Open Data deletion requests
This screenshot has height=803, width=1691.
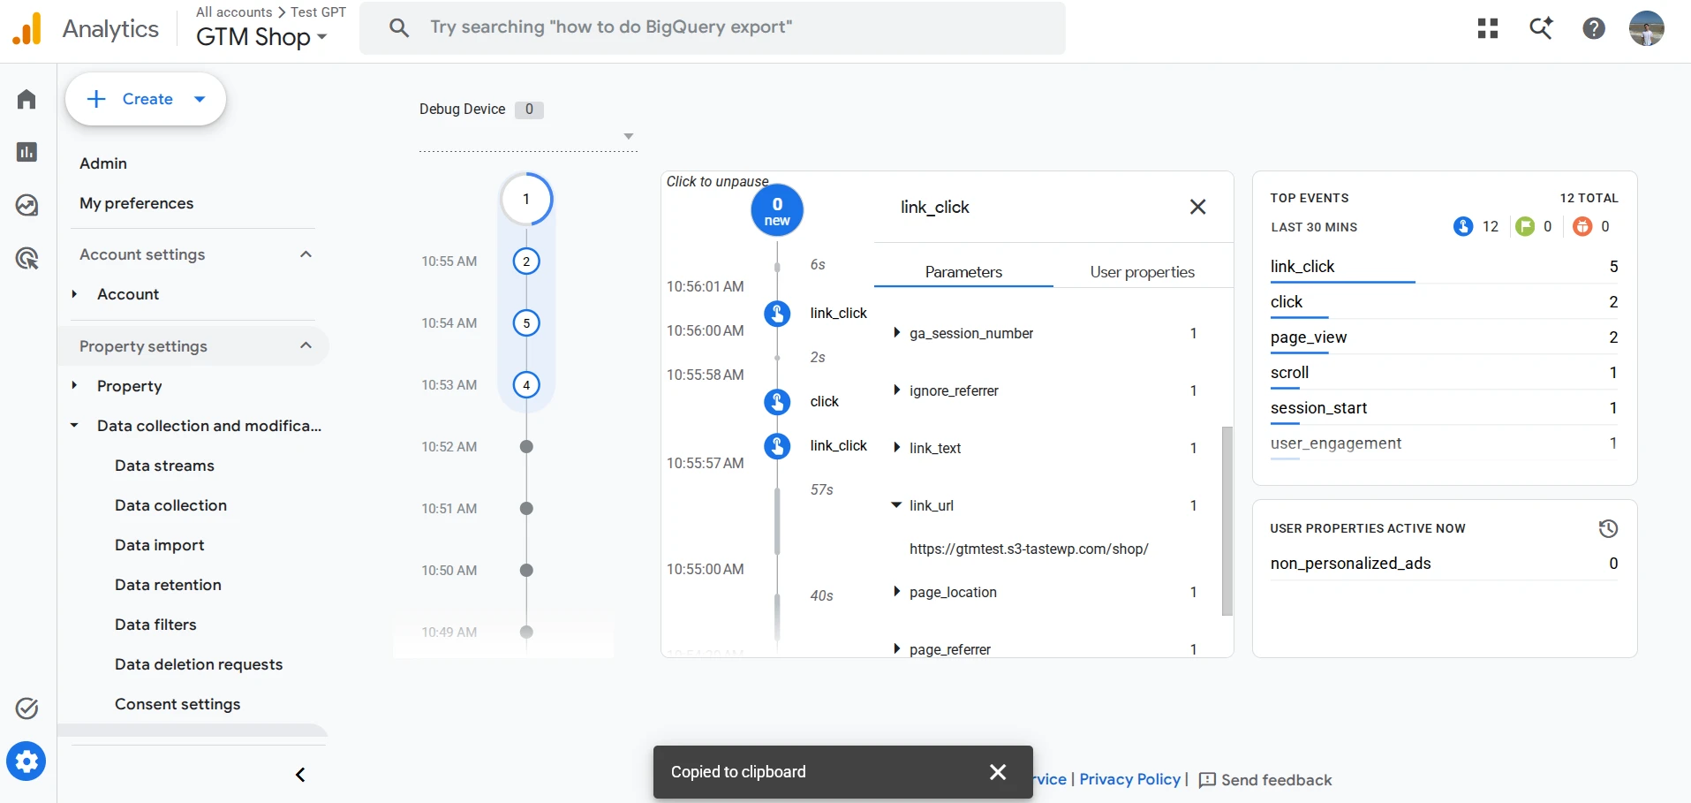point(199,664)
